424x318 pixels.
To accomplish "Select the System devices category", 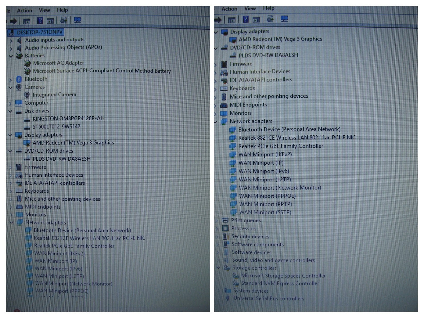I will click(x=251, y=291).
